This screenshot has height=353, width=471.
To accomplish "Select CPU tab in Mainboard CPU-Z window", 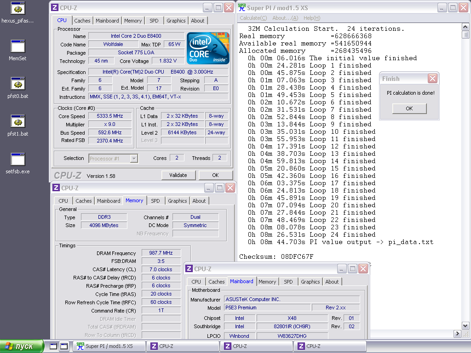I will coord(196,282).
